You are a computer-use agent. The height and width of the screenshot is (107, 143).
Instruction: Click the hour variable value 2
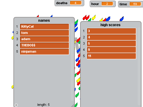[x=107, y=4]
